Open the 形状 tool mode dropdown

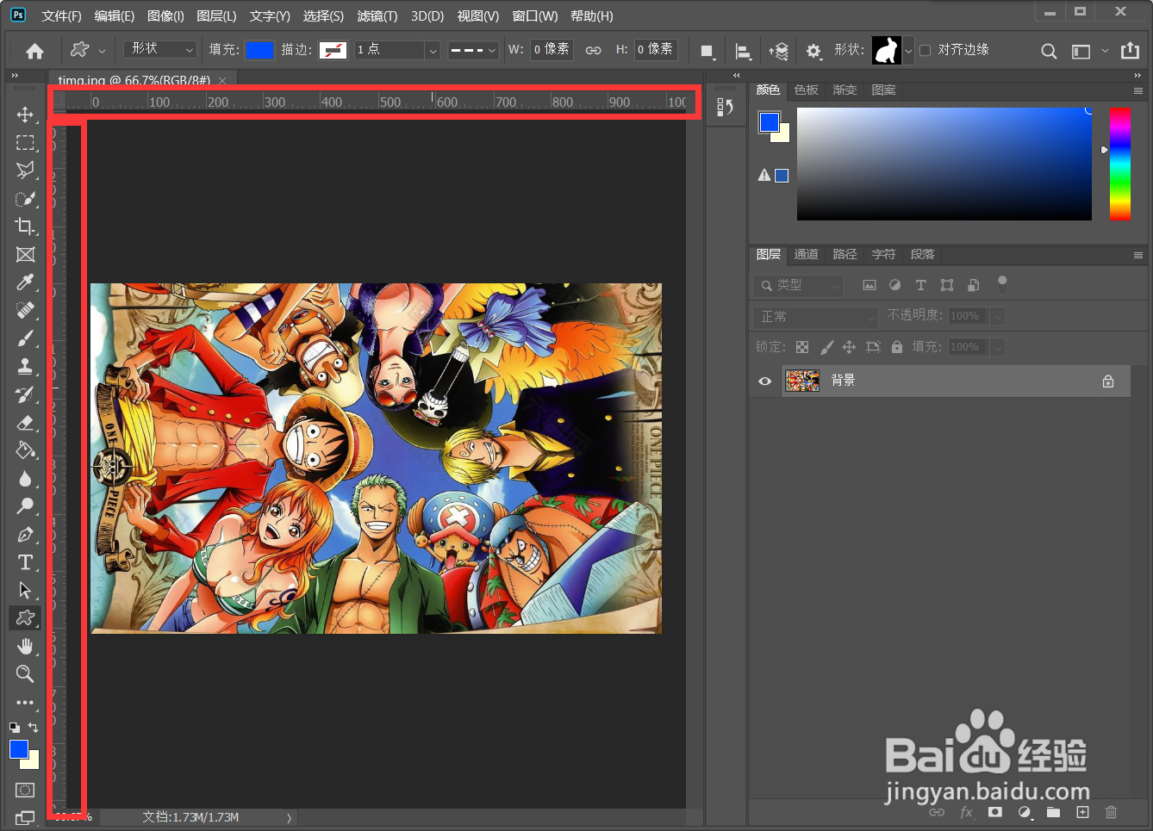[160, 50]
